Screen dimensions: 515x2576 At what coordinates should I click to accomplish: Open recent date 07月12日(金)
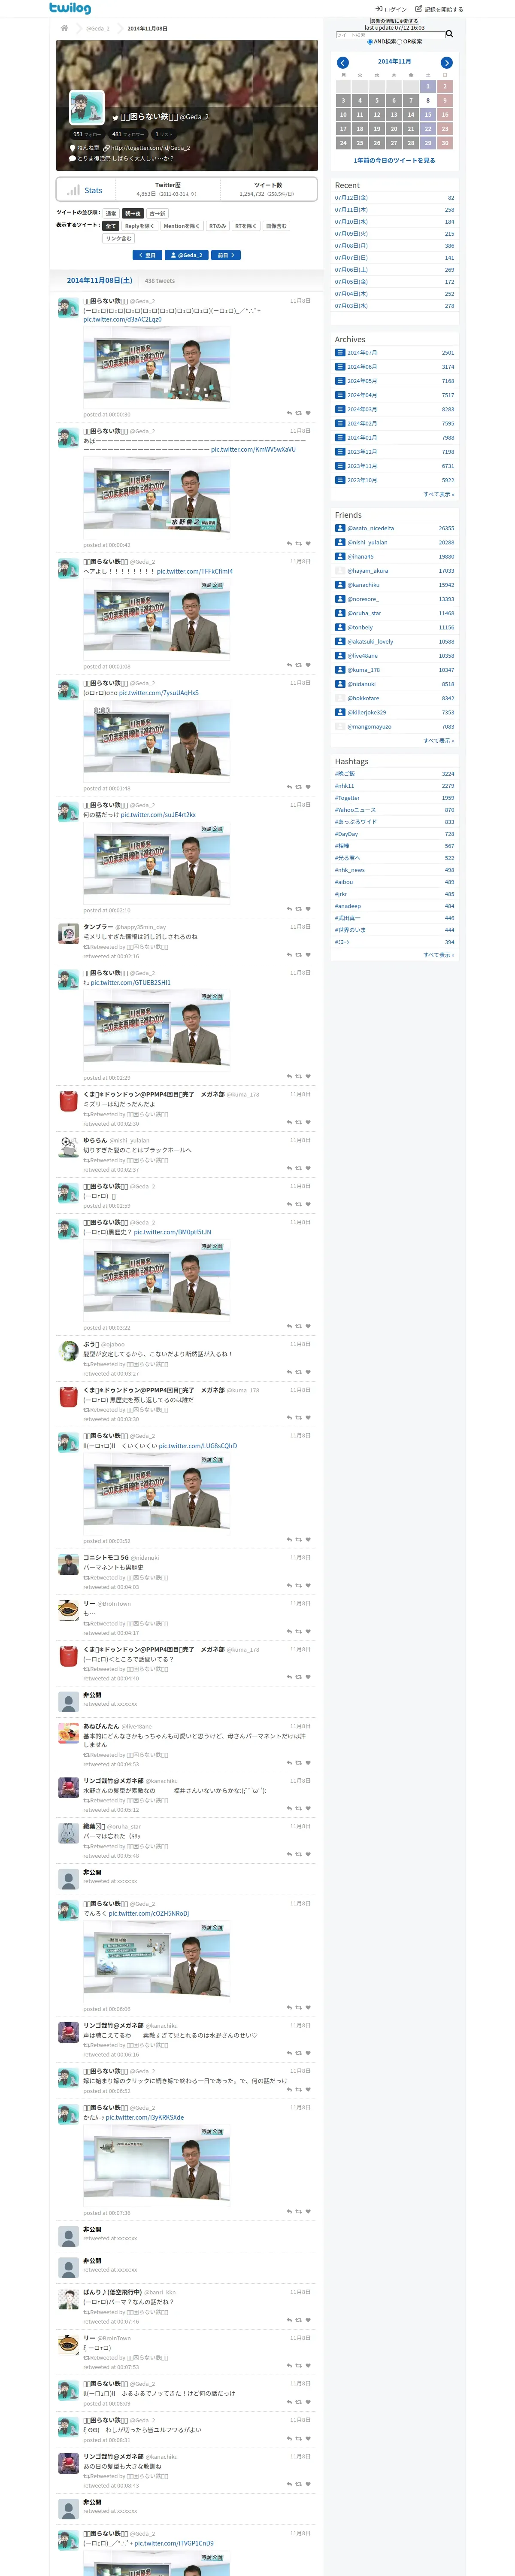[x=351, y=198]
